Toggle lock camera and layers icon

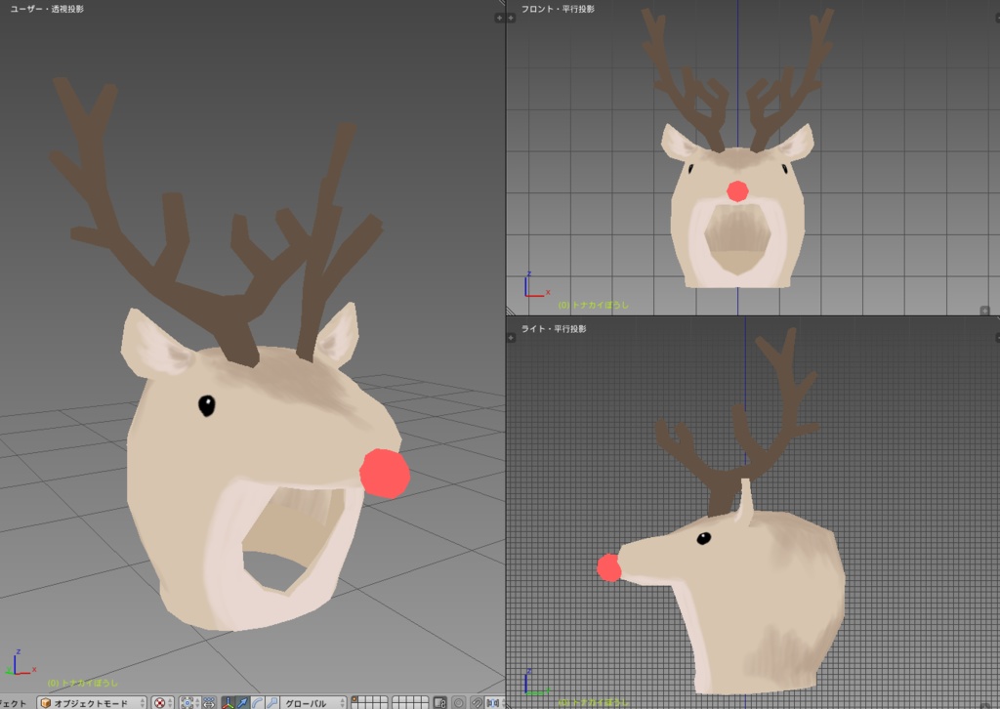coord(440,702)
